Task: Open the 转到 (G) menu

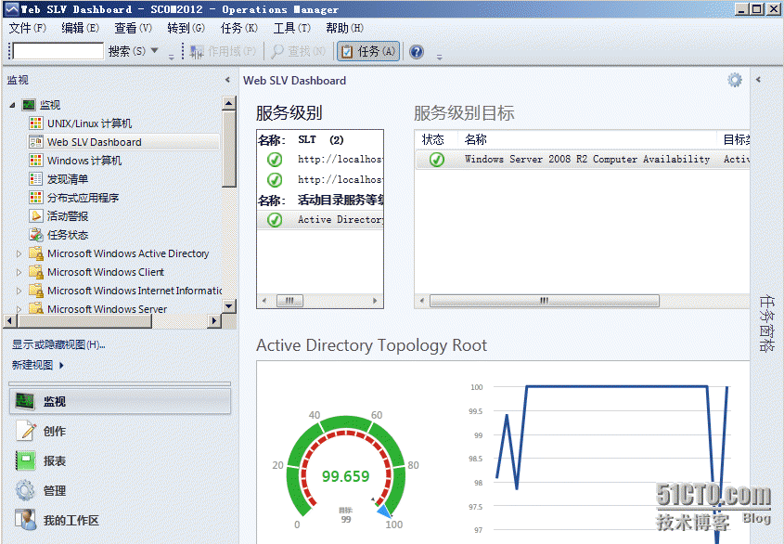Action: tap(186, 28)
